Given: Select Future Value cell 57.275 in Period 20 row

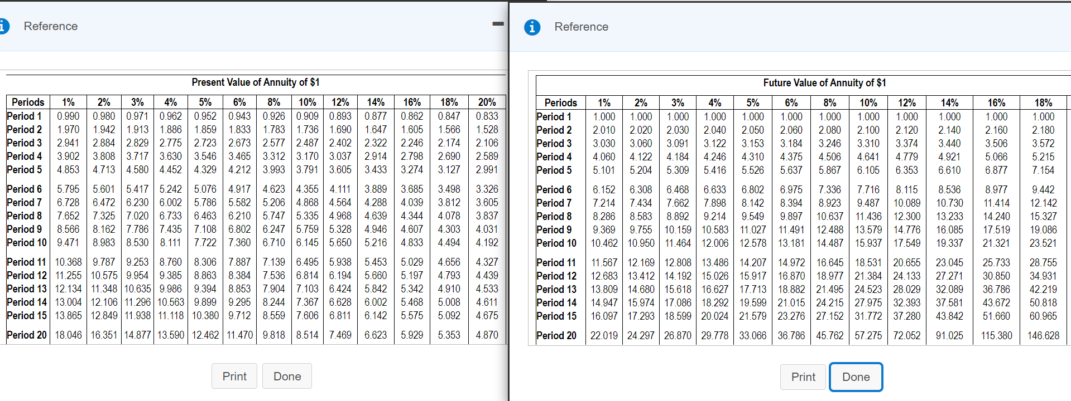Looking at the screenshot, I should click(x=868, y=335).
